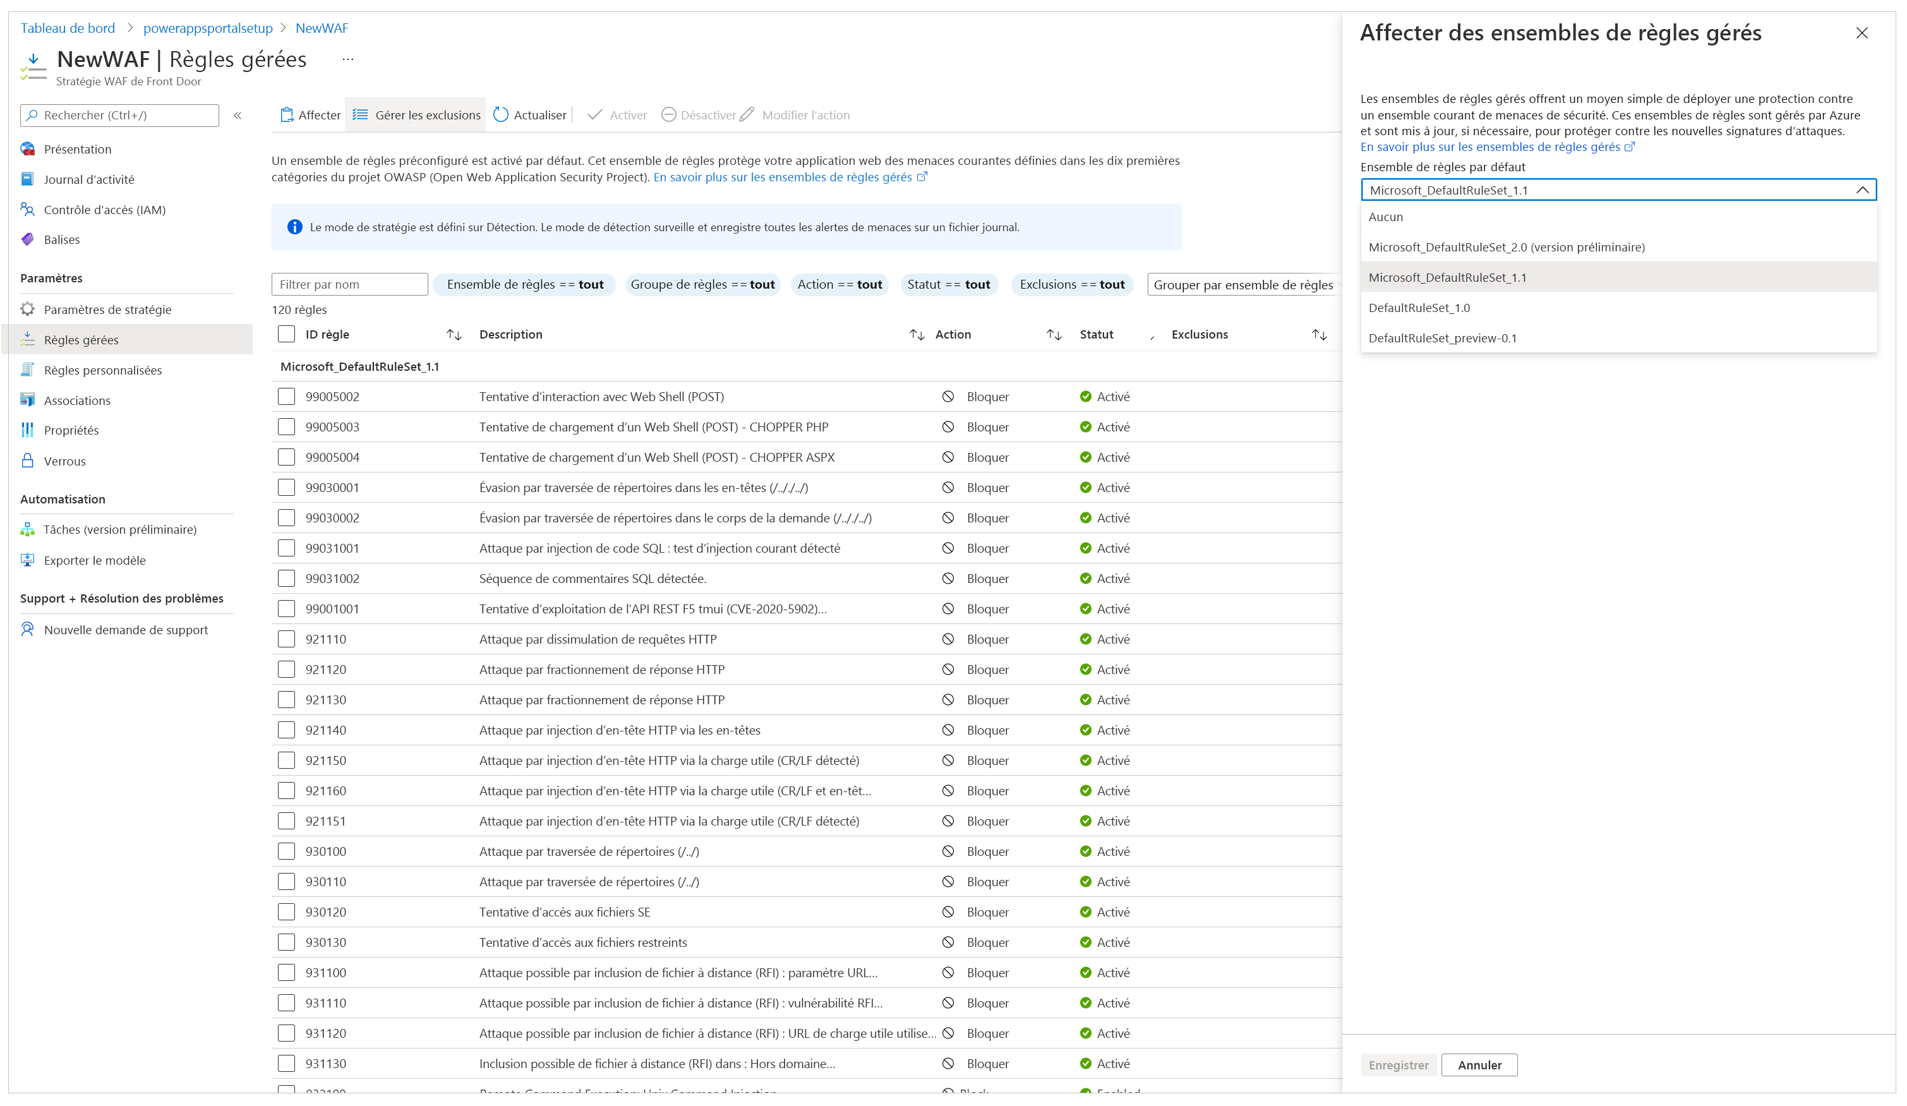Open Action == tout filter
Viewport: 1907px width, 1106px height.
[839, 284]
